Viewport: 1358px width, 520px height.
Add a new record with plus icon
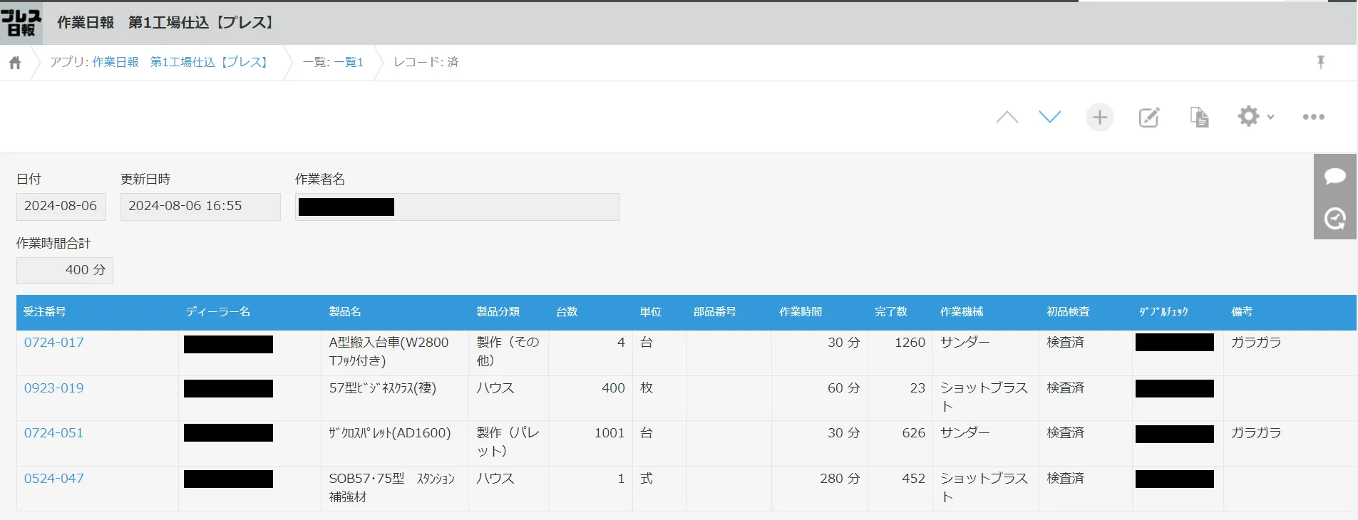[1099, 118]
